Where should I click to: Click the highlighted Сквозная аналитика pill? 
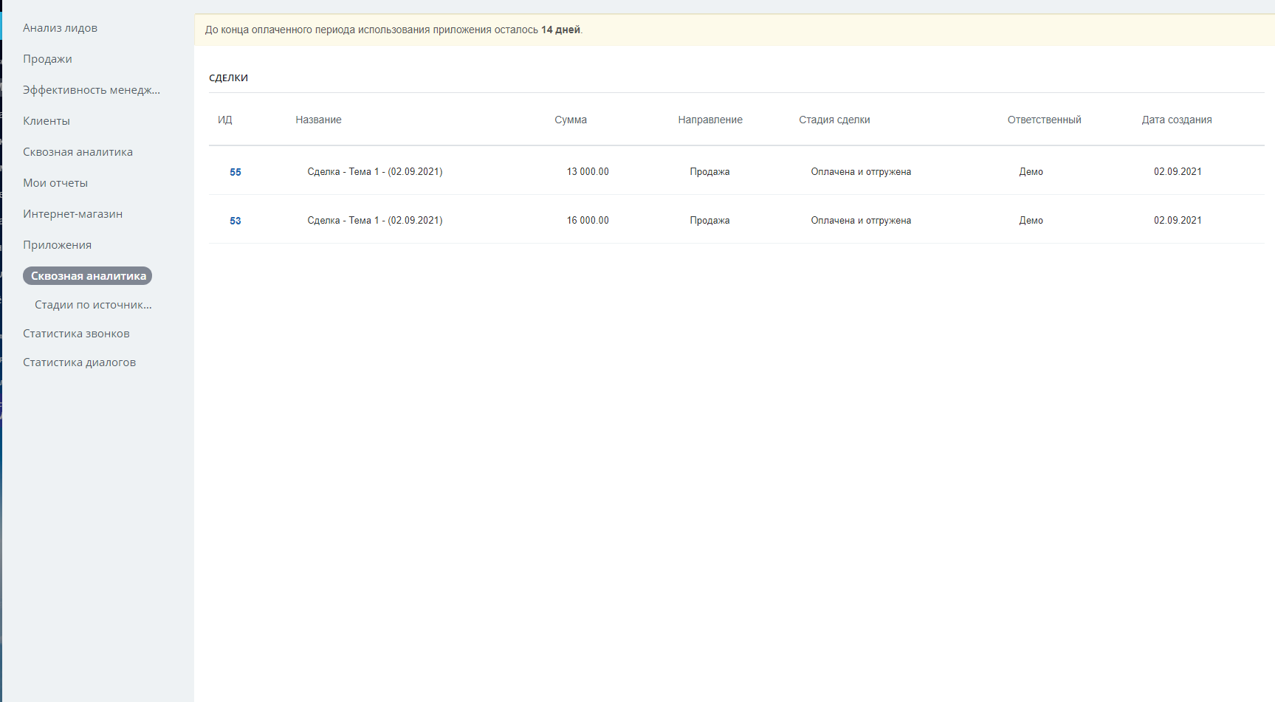click(88, 276)
